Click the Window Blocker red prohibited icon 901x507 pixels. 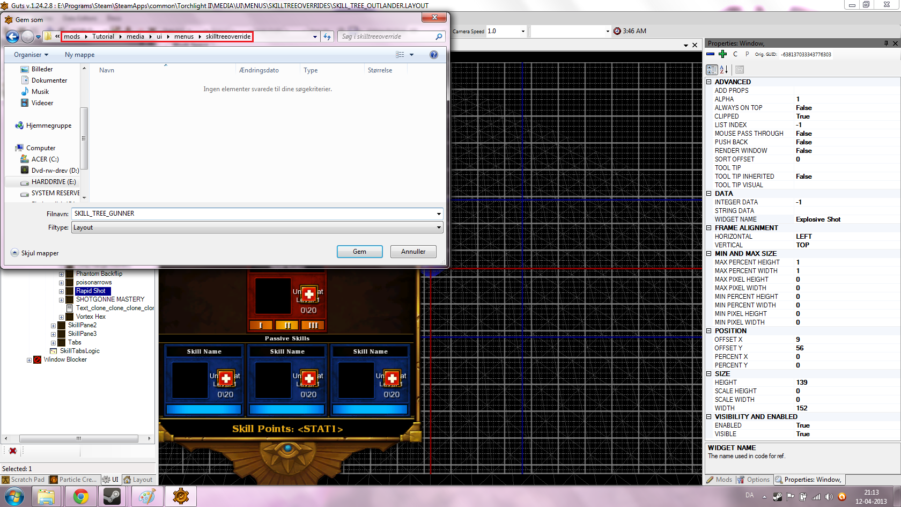[x=38, y=359]
